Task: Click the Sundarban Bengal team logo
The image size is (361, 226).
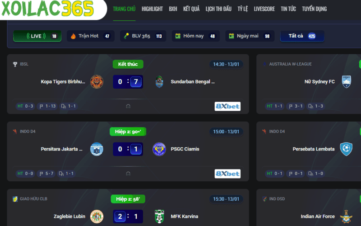Action: pyautogui.click(x=159, y=82)
